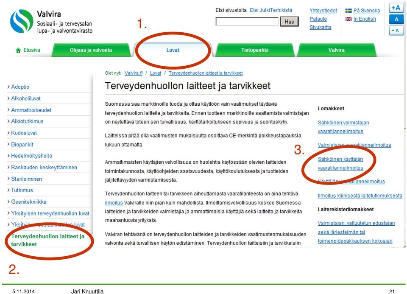Expand the Tutkimus chevron arrow
This screenshot has width=407, height=294.
8,190
